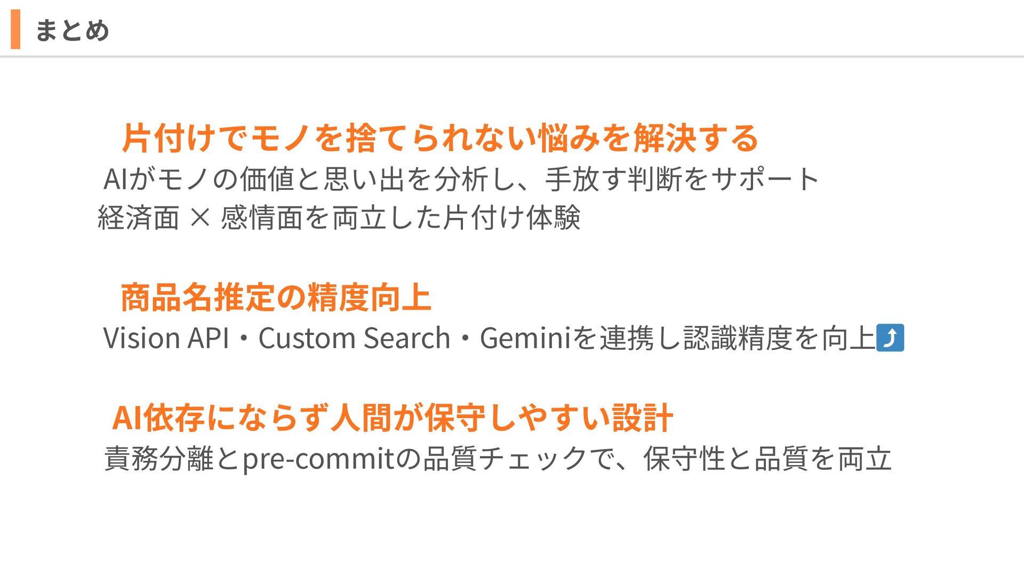Click 品質チェック in the bottom description

click(x=505, y=459)
